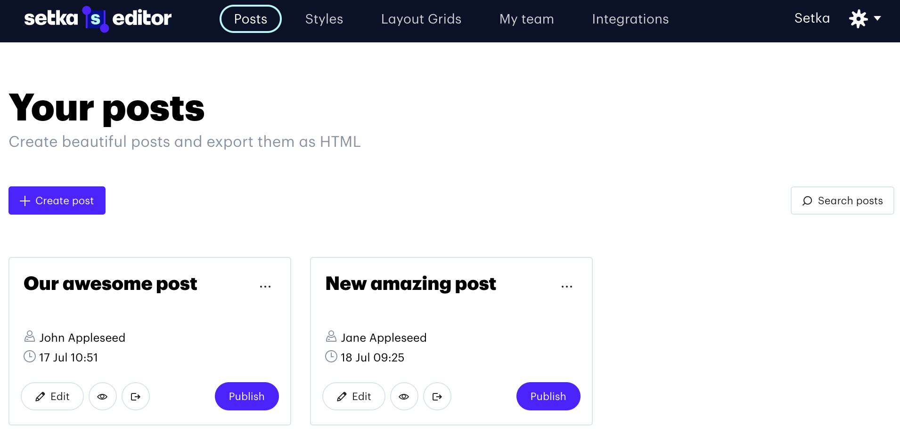Export 'New amazing post' using export icon
This screenshot has width=900, height=433.
coord(437,397)
